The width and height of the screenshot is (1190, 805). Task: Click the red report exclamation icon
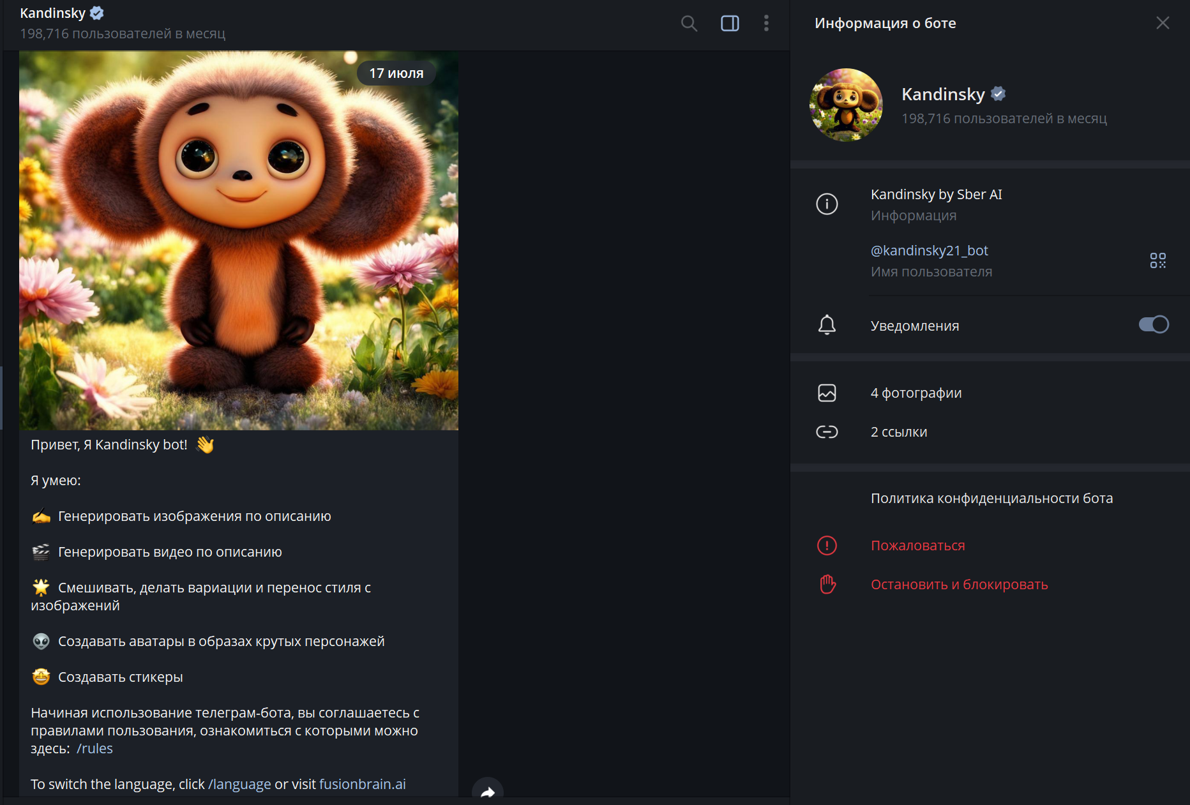pyautogui.click(x=827, y=545)
